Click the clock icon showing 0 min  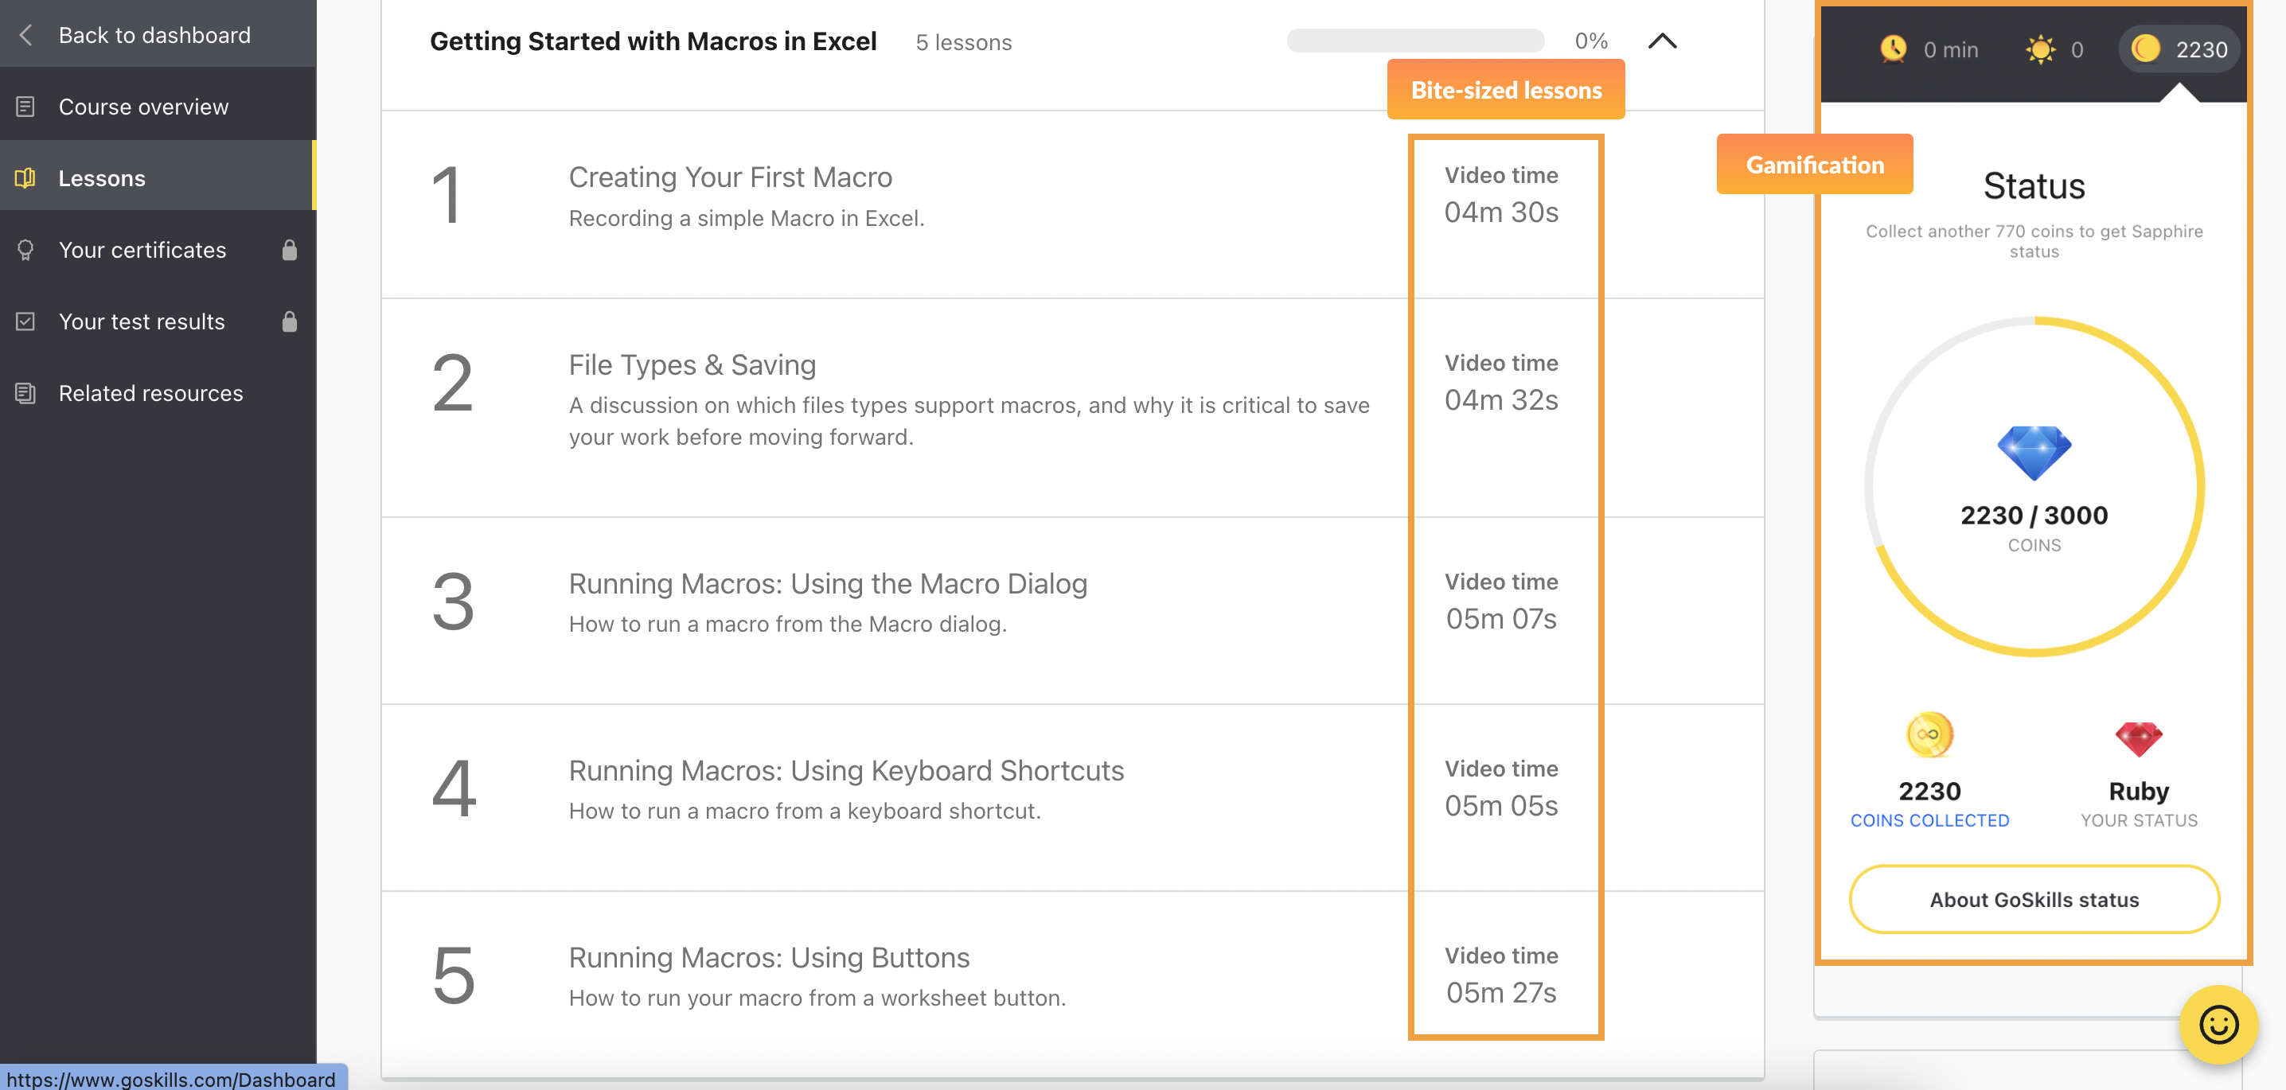pyautogui.click(x=1894, y=49)
